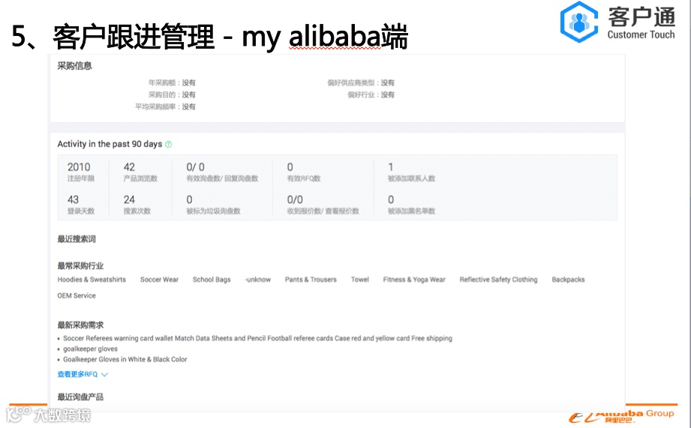Select Pants & Trousers industry tag
691x428 pixels.
click(x=311, y=280)
